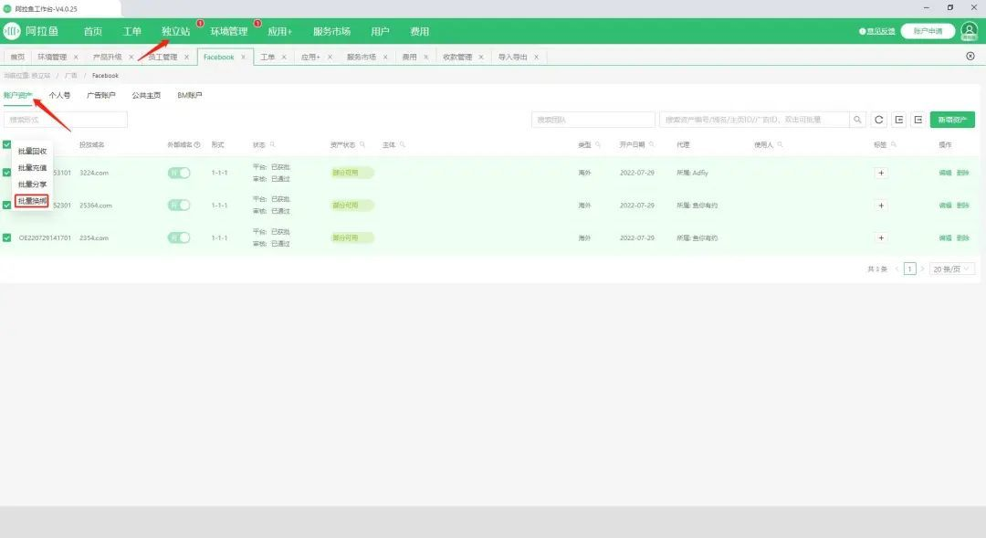The width and height of the screenshot is (986, 538).
Task: Toggle the 外部域名 switch for 25364.com
Action: point(179,206)
